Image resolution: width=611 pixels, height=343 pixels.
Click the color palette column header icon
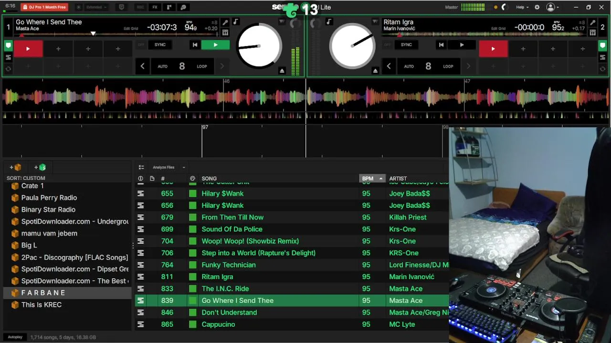192,179
